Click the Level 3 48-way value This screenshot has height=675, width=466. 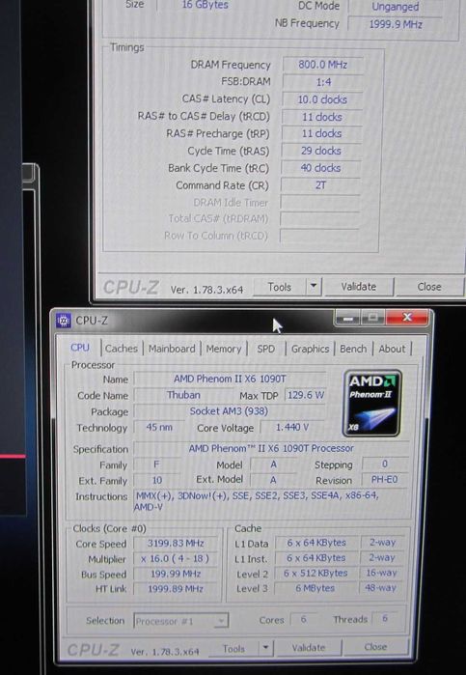point(380,587)
